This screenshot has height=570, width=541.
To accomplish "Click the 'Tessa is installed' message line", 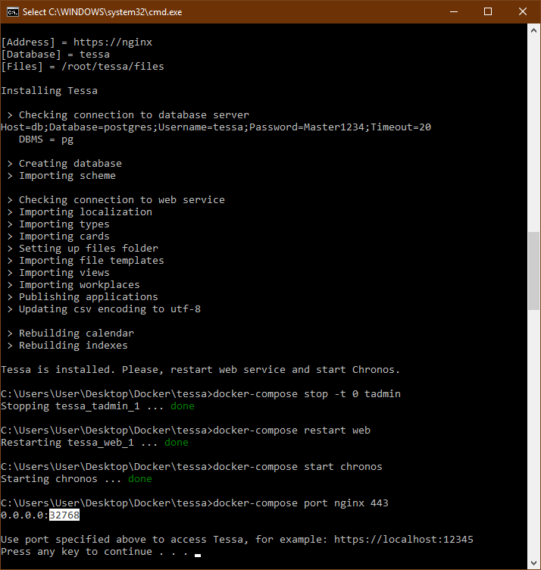I will [201, 369].
